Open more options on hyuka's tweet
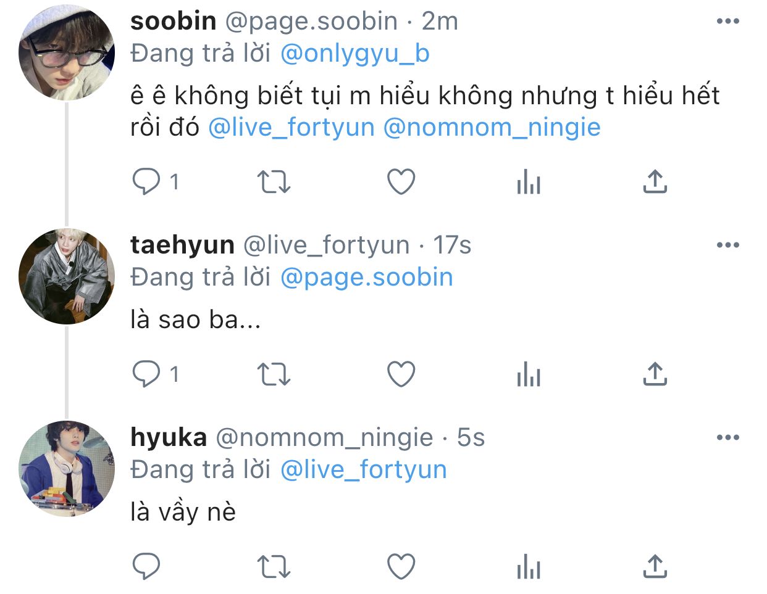Image resolution: width=767 pixels, height=594 pixels. coord(728,438)
